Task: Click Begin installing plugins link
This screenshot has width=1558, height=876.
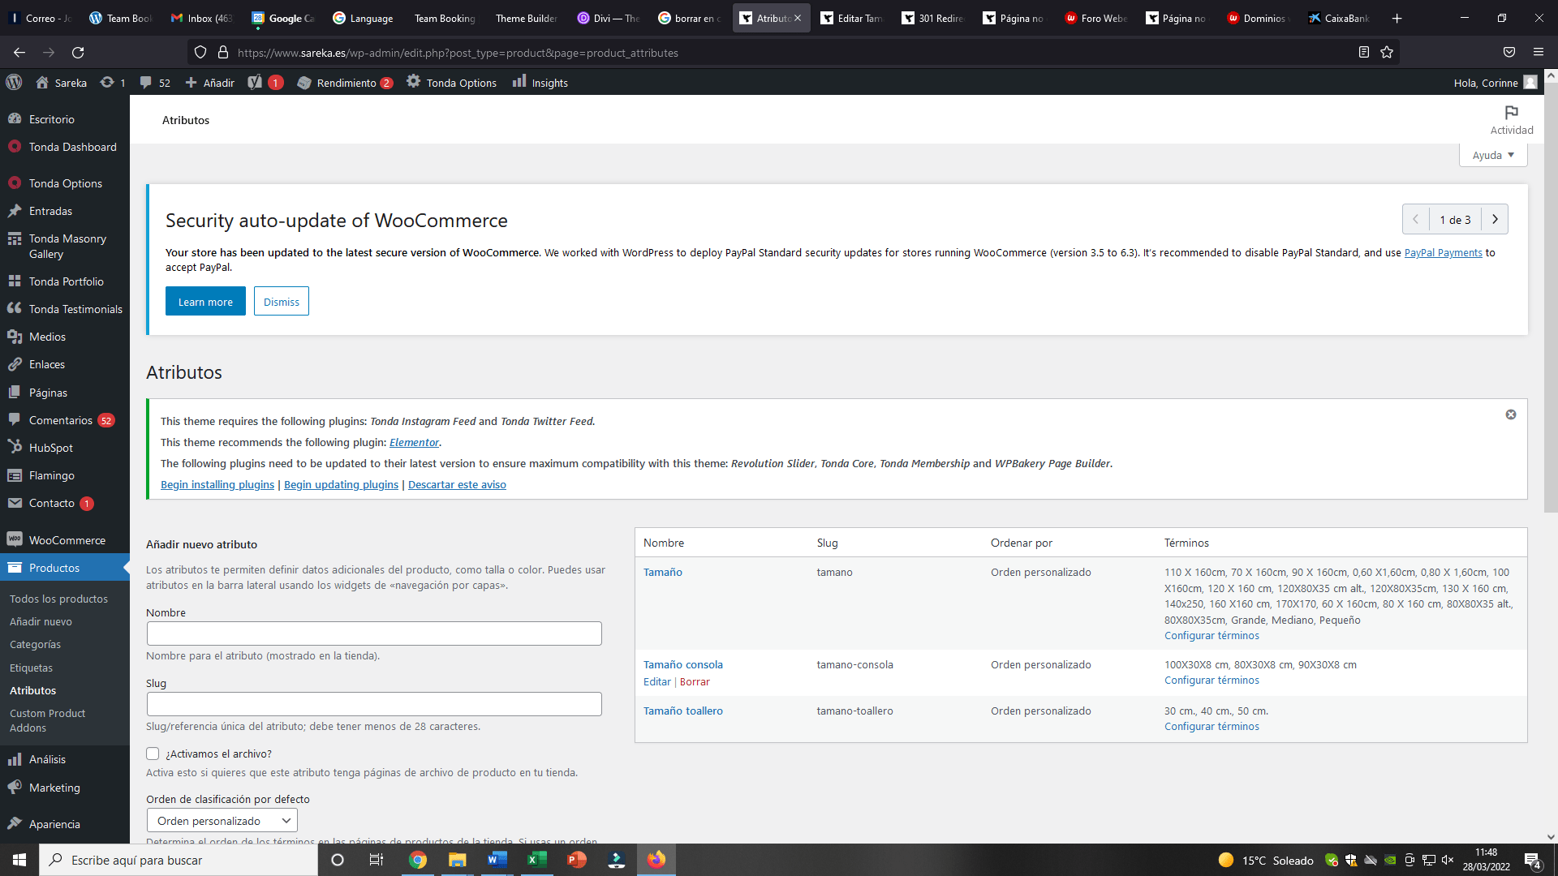Action: (x=217, y=484)
